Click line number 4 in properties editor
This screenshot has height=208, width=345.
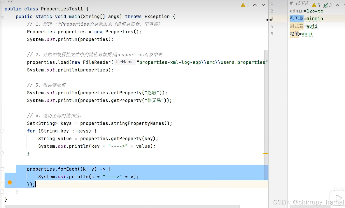coord(272,26)
